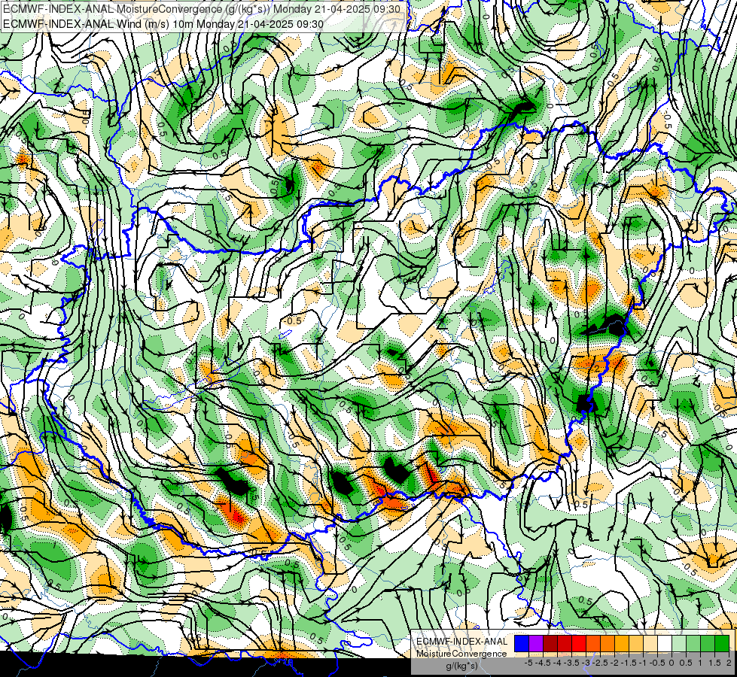Click the light orange swatch between -1.5 and -1
This screenshot has height=677, width=737.
click(636, 643)
